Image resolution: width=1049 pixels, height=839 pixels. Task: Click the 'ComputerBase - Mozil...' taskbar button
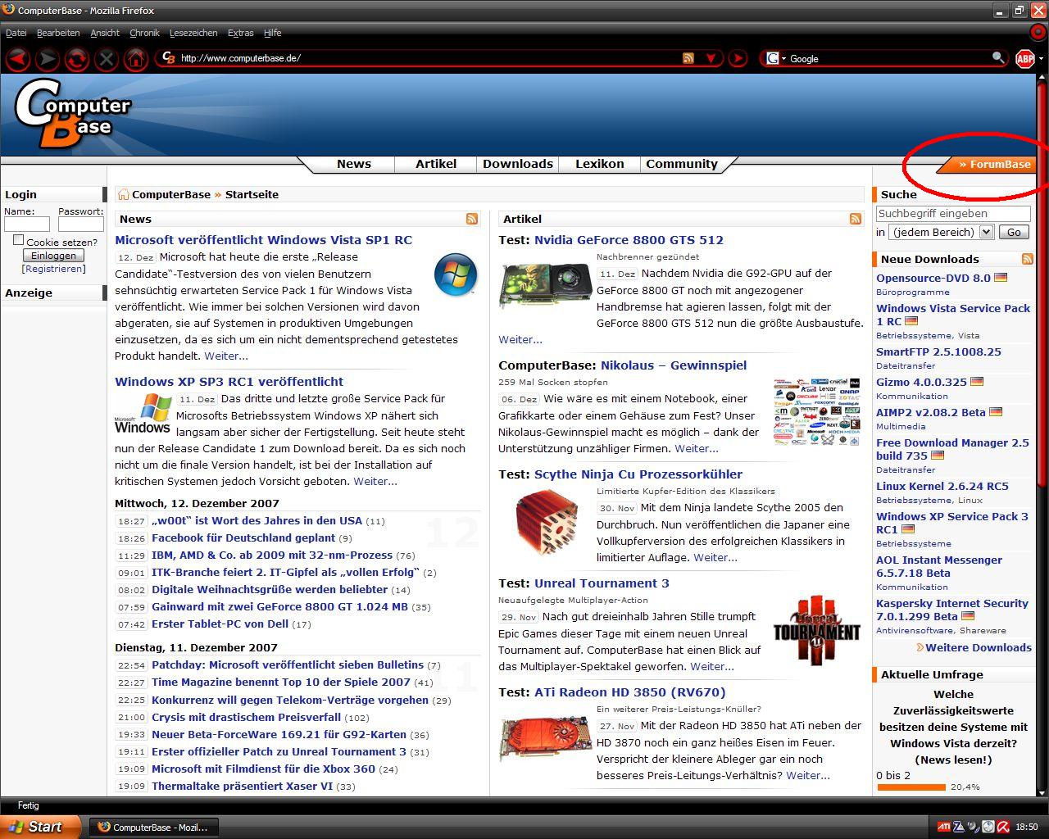coord(154,827)
